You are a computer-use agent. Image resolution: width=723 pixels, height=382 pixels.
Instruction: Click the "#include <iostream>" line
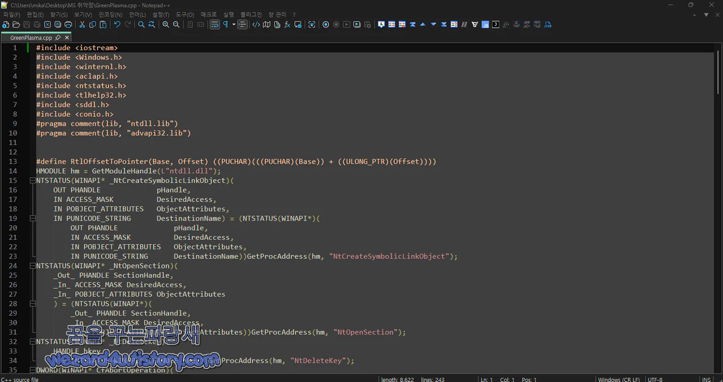pos(77,48)
